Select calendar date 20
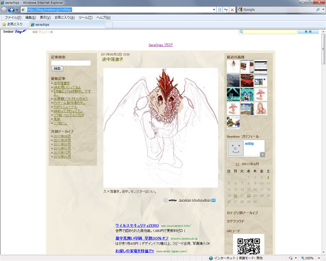Viewport: 326px width, 261px height. (x=236, y=196)
